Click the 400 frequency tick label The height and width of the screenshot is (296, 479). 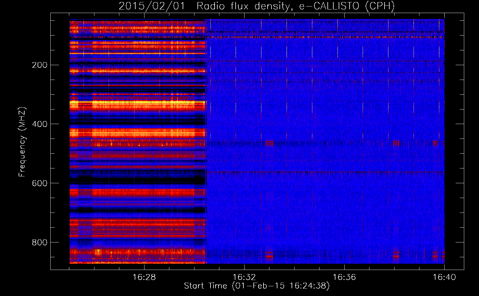[x=40, y=124]
